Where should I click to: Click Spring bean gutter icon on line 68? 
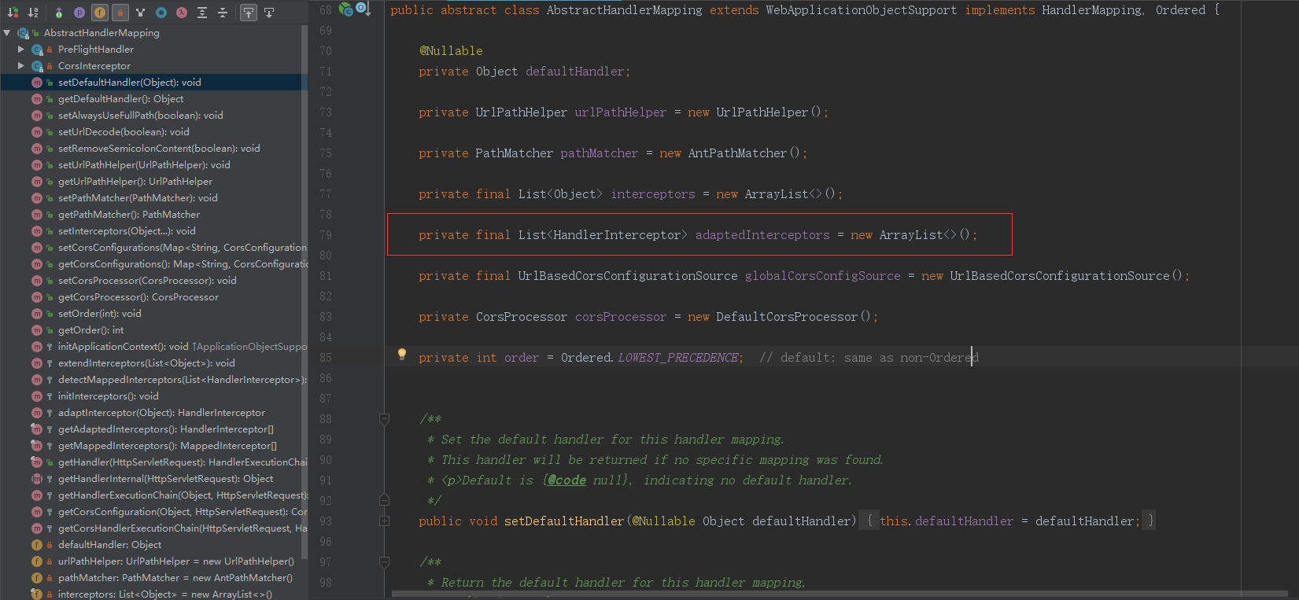345,9
